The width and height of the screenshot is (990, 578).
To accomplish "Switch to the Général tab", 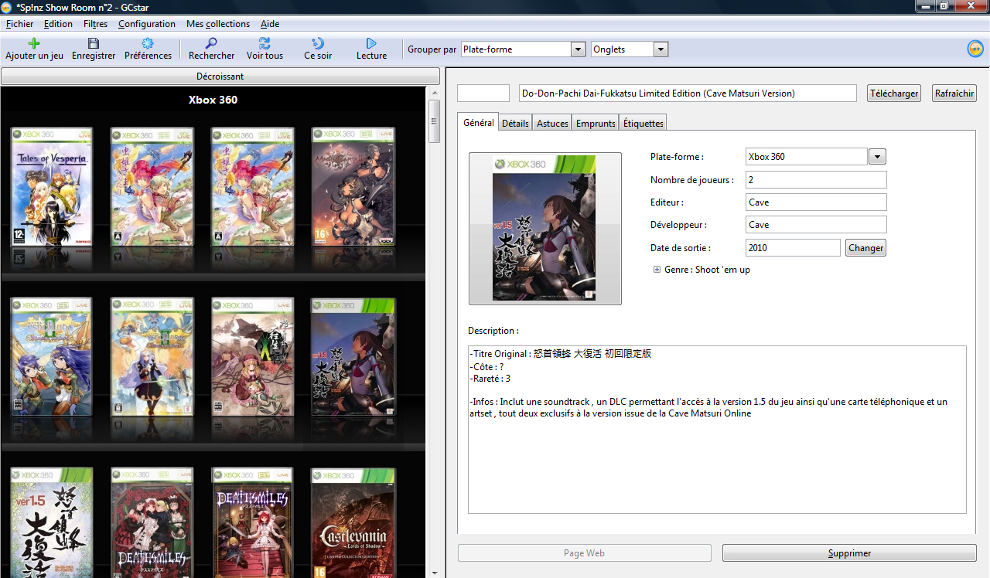I will click(x=478, y=122).
